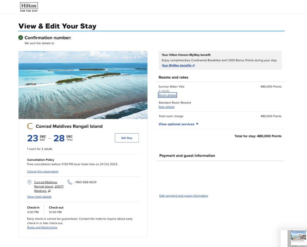Open View optional services section
The height and width of the screenshot is (247, 307).
(x=178, y=124)
